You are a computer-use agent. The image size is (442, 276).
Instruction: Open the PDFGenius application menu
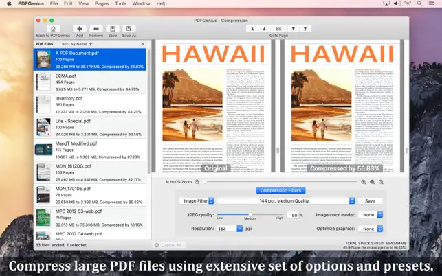click(31, 3)
